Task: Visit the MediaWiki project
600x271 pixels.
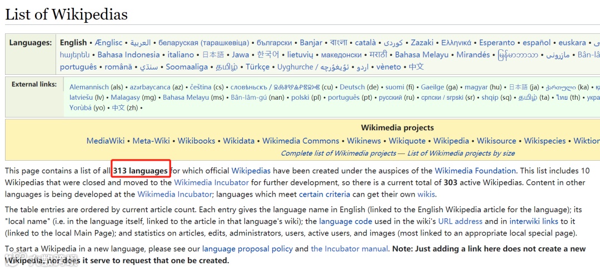Action: (105, 141)
